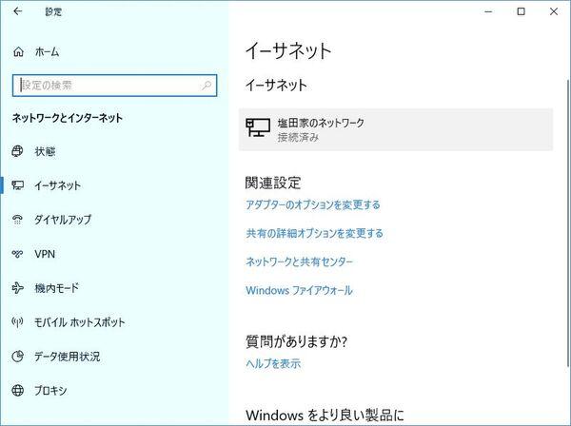Image resolution: width=571 pixels, height=426 pixels.
Task: Click the ネットワークとインターネット heading
Action: click(68, 118)
